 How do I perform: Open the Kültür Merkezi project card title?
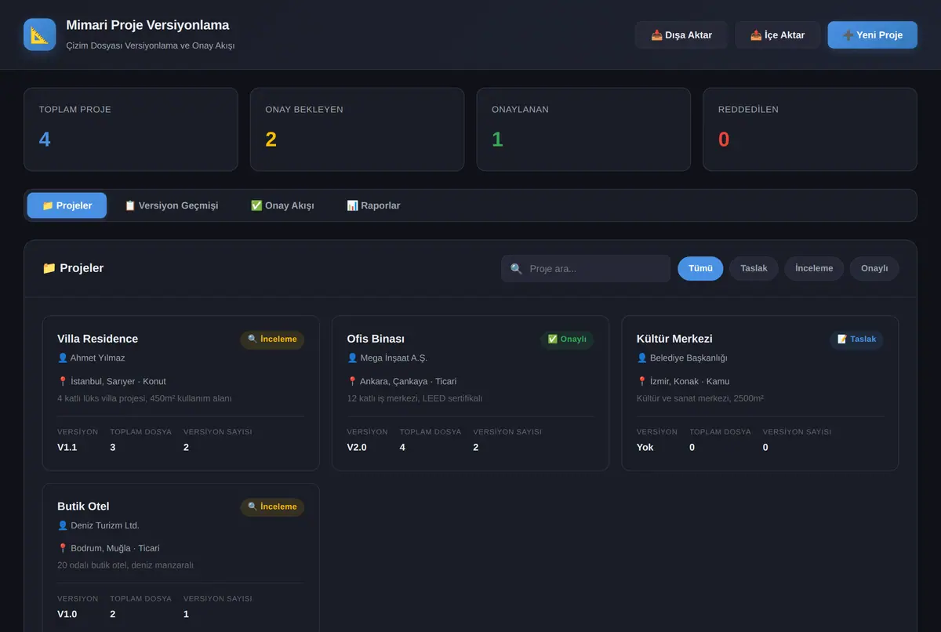point(674,339)
